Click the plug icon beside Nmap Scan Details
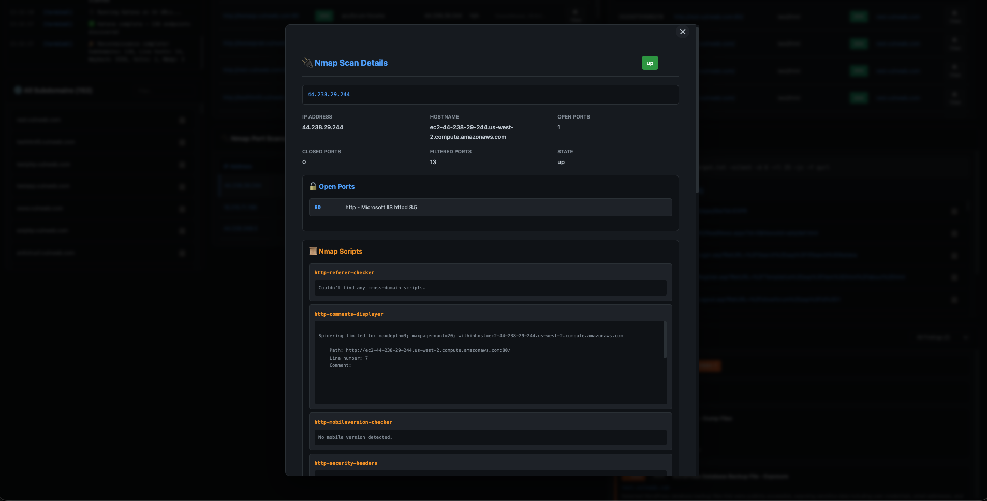Viewport: 987px width, 501px height. (307, 63)
